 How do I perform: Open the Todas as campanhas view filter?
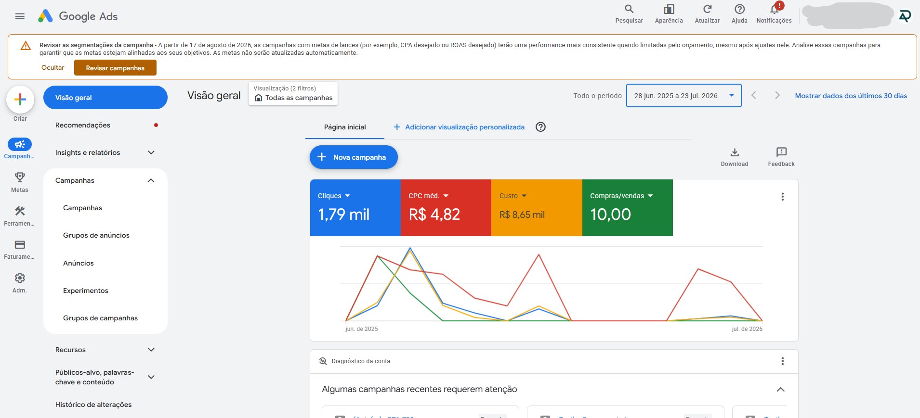(293, 93)
